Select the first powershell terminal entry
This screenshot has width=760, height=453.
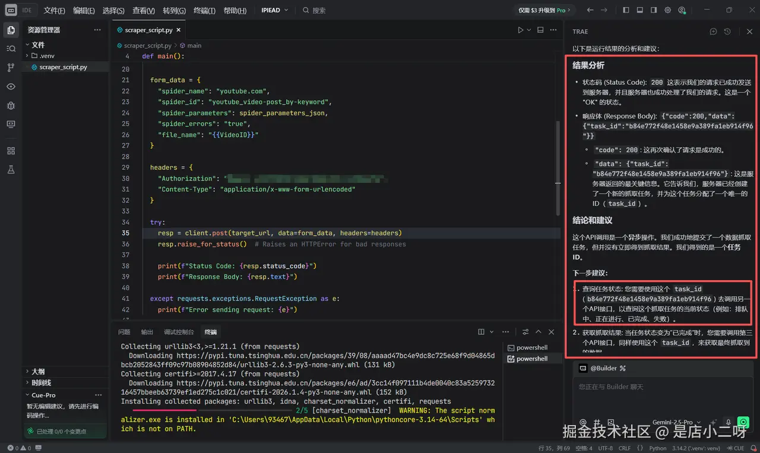tap(532, 347)
